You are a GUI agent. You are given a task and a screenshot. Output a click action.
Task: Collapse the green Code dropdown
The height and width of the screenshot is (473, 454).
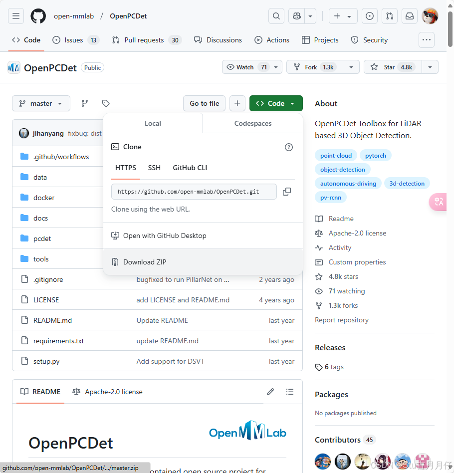pos(276,103)
